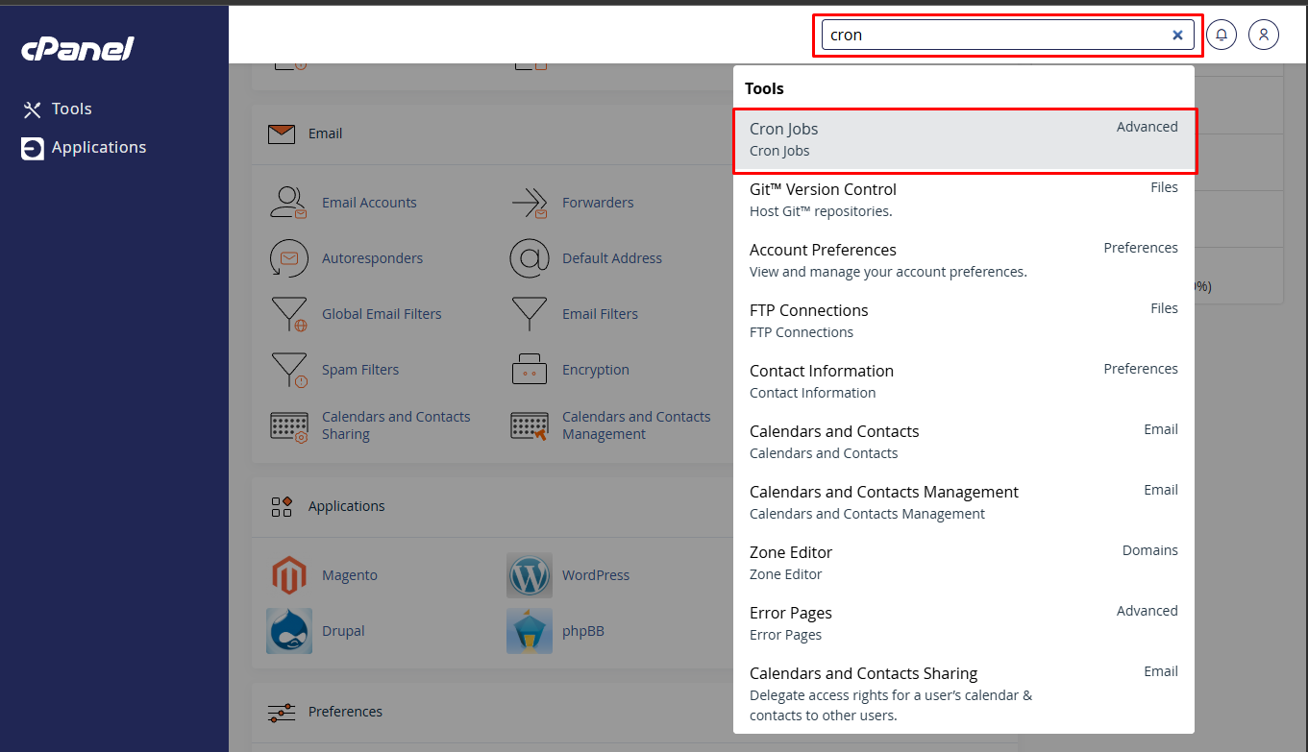This screenshot has width=1308, height=752.
Task: Open the notifications bell icon
Action: pyautogui.click(x=1222, y=35)
